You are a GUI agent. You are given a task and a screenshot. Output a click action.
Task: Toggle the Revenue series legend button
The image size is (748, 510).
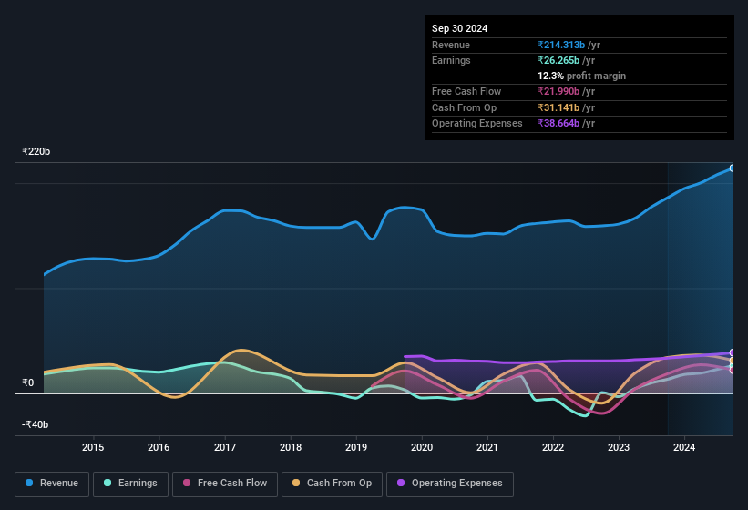click(x=52, y=484)
